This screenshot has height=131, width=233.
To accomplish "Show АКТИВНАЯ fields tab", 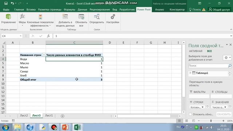I will (x=196, y=51).
